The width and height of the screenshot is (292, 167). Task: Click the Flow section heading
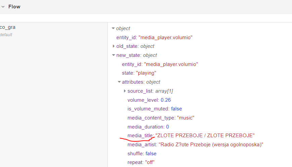[14, 7]
